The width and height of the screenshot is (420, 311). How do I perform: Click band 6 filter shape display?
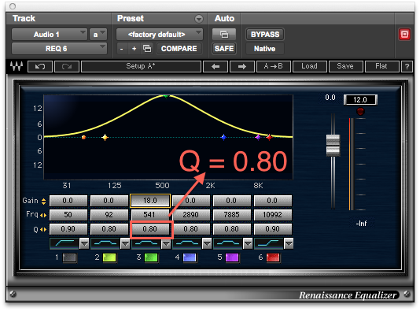[x=268, y=243]
